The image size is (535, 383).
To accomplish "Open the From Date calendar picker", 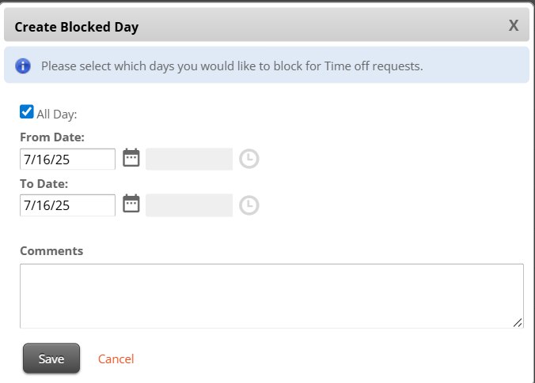I will (131, 158).
